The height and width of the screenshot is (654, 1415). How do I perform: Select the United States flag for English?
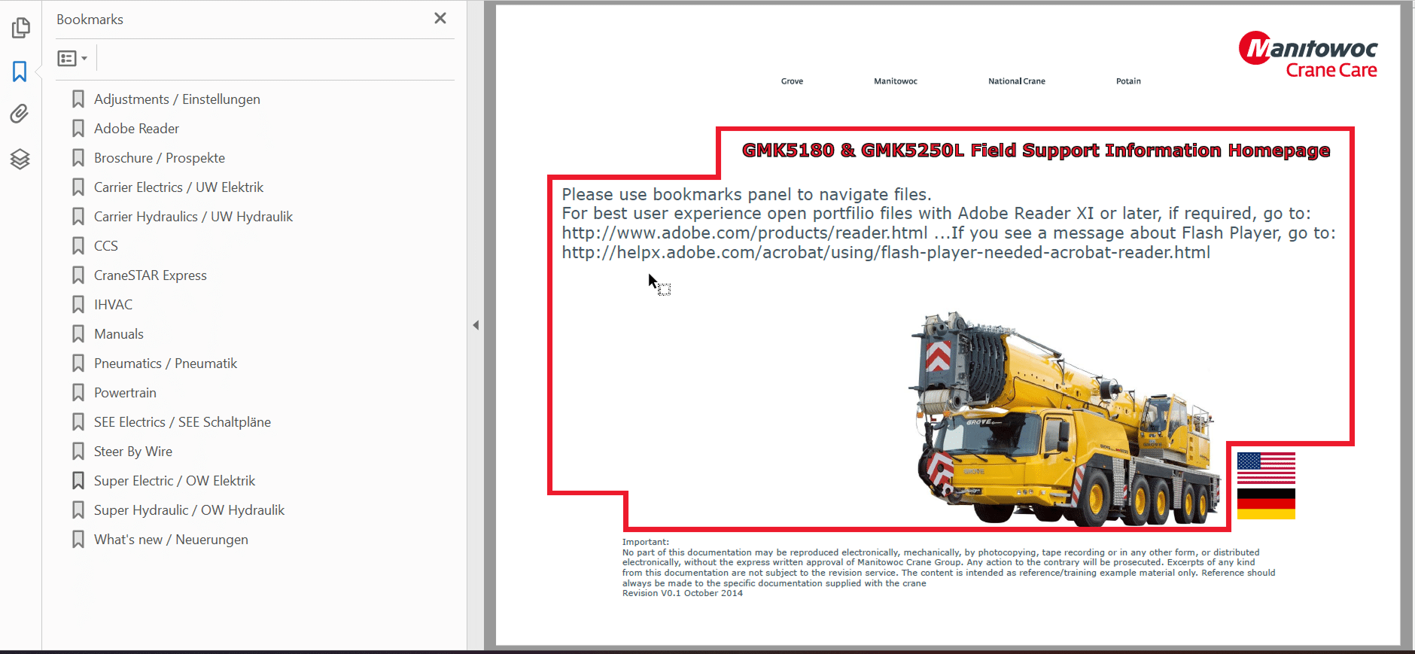1266,468
